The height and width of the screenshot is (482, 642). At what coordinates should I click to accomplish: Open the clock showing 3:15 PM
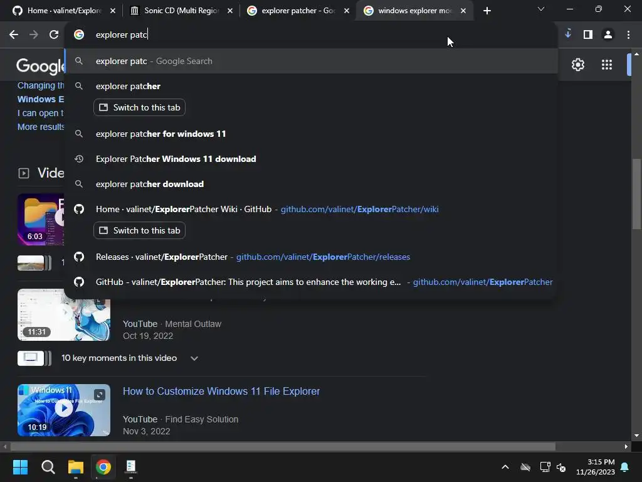(596, 467)
